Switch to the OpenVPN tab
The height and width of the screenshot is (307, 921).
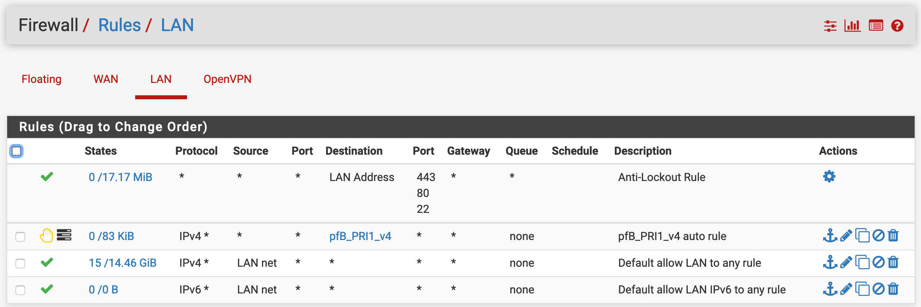[x=227, y=79]
